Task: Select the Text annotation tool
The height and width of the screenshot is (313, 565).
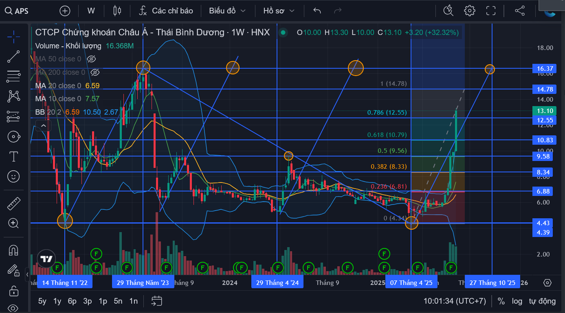Action: (13, 156)
